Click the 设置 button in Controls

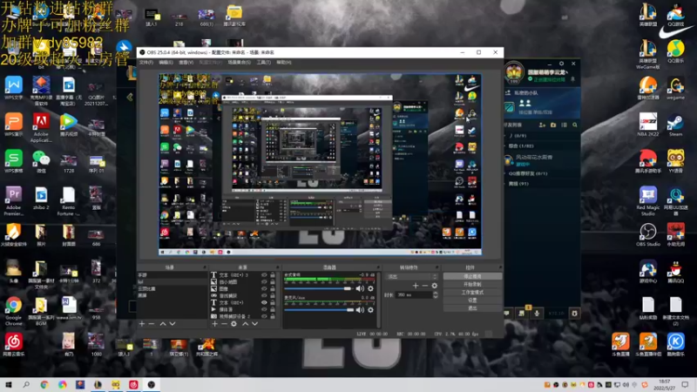tap(472, 300)
